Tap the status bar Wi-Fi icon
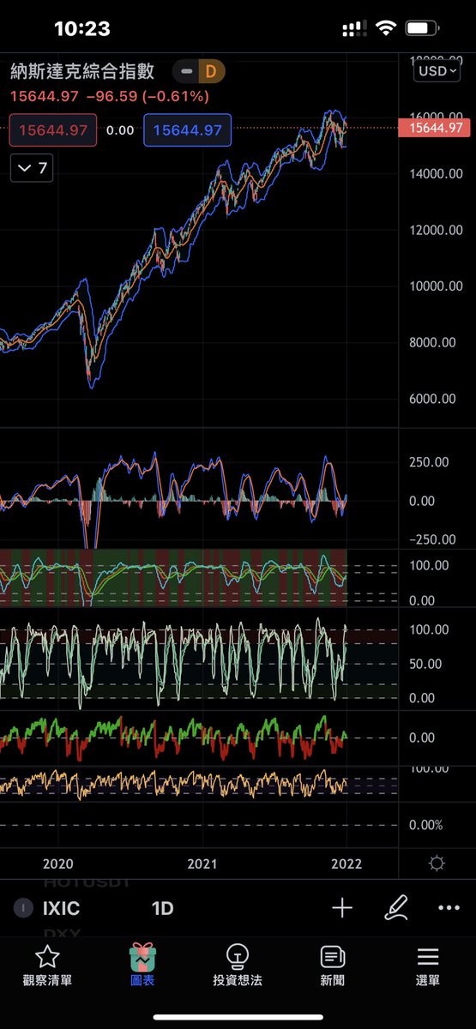 click(x=385, y=29)
